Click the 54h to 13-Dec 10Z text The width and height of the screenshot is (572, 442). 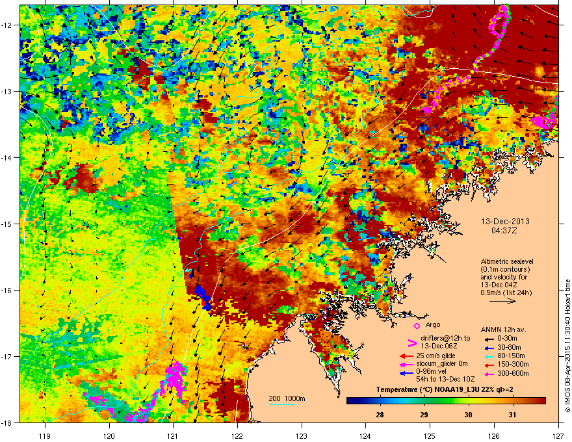tap(445, 379)
